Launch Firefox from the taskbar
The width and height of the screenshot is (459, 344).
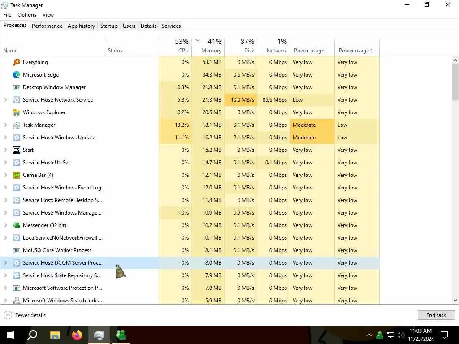pyautogui.click(x=77, y=335)
